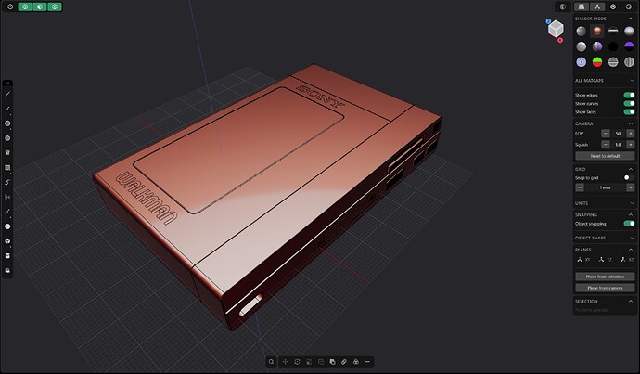Screen dimensions: 640x374
Task: Expand the All Matcaps section
Action: [x=604, y=81]
